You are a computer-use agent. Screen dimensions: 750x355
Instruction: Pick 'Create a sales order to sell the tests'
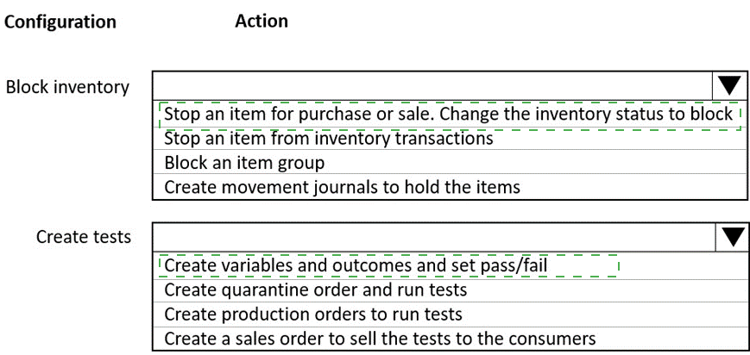(x=380, y=338)
